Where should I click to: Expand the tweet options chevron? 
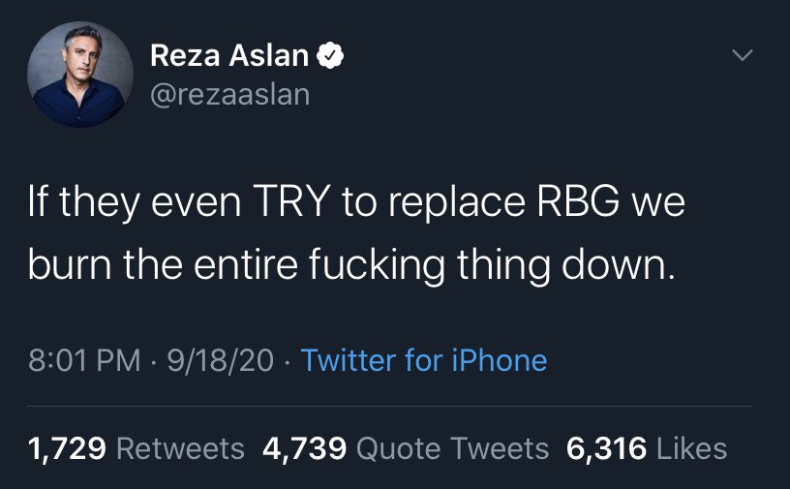pyautogui.click(x=741, y=57)
